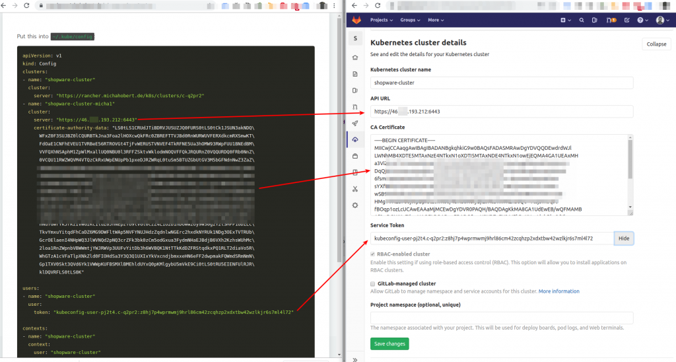
Task: Click the Kubernetes cluster name field
Action: (x=502, y=83)
